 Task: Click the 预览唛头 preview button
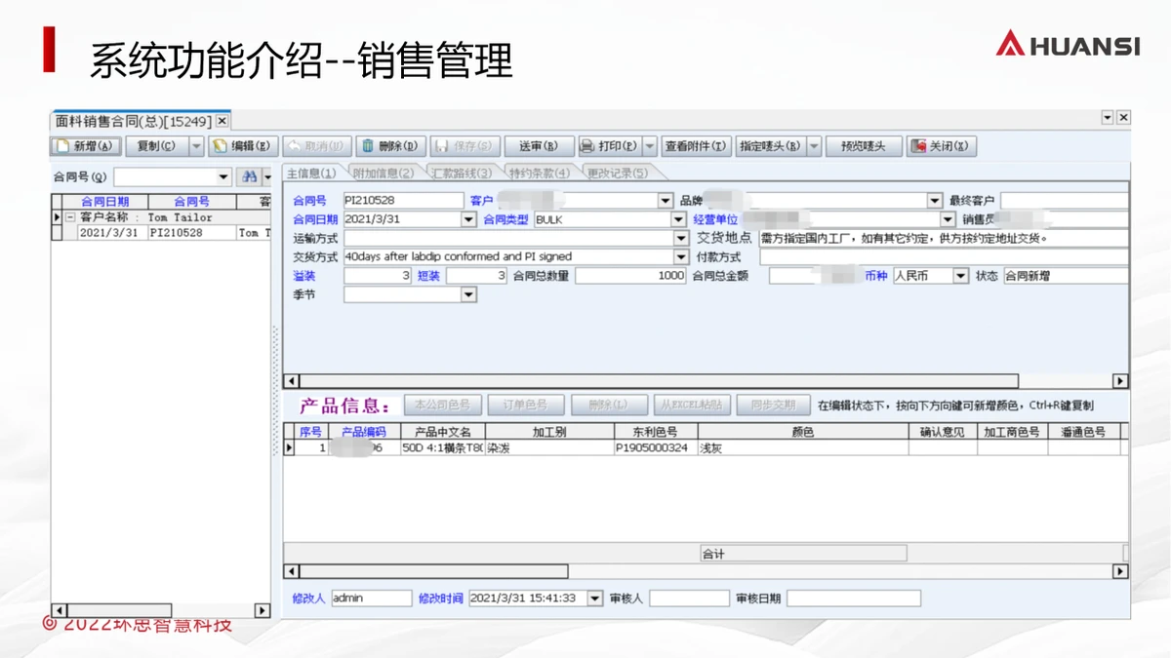(x=863, y=146)
